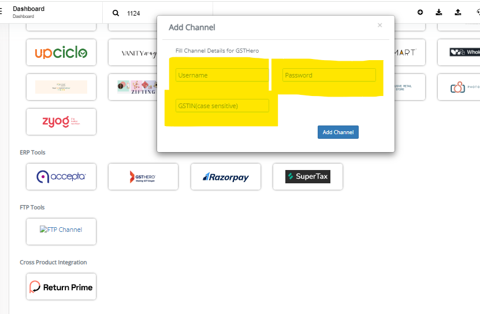Click the Add Channel dialog title
480x314 pixels.
coord(192,27)
